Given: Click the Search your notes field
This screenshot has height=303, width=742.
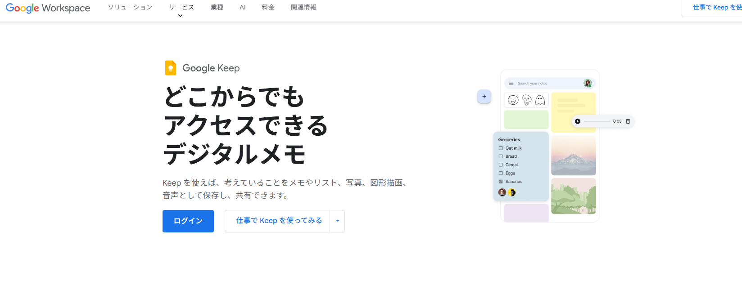Looking at the screenshot, I should (550, 83).
